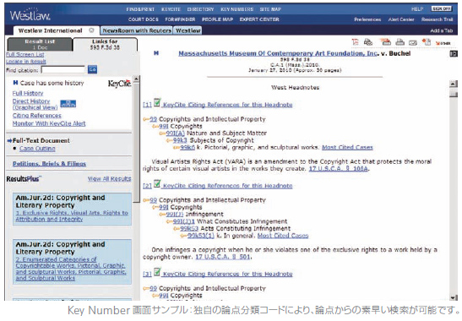The height and width of the screenshot is (321, 462).
Task: Click the document scrollbar down arrow
Action: [x=454, y=297]
